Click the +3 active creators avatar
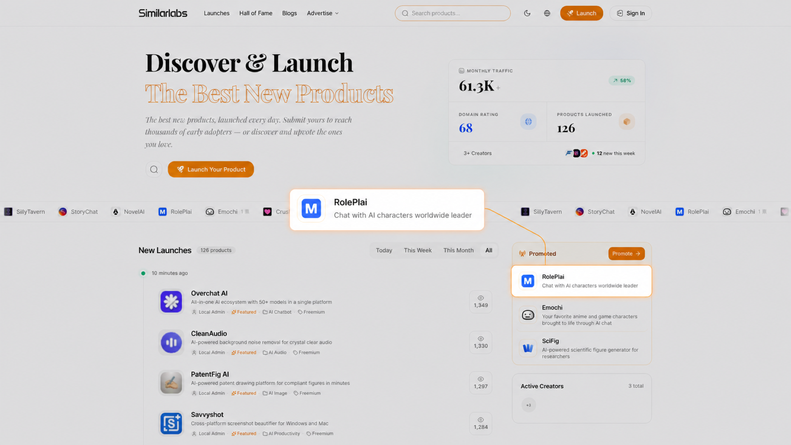This screenshot has height=445, width=791. coord(529,405)
